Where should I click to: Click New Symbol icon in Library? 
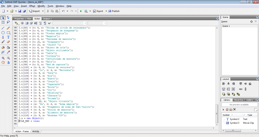pyautogui.click(x=227, y=109)
